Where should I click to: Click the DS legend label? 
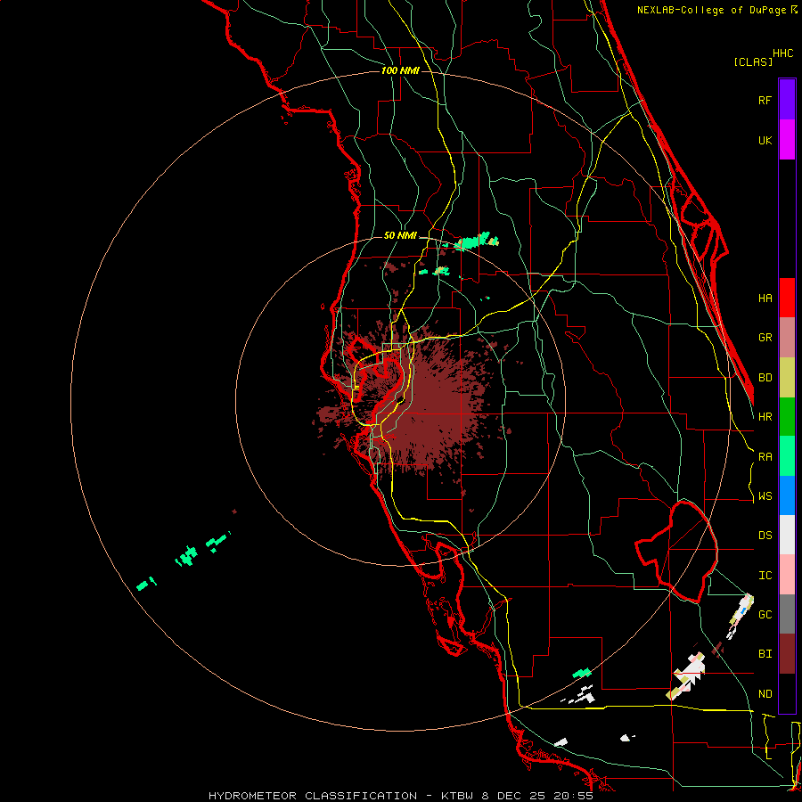(765, 536)
